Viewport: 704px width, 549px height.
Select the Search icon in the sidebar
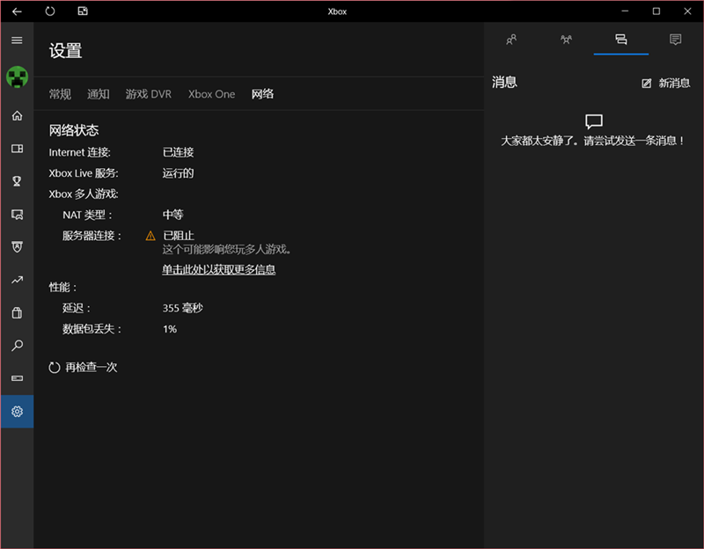[x=17, y=346]
